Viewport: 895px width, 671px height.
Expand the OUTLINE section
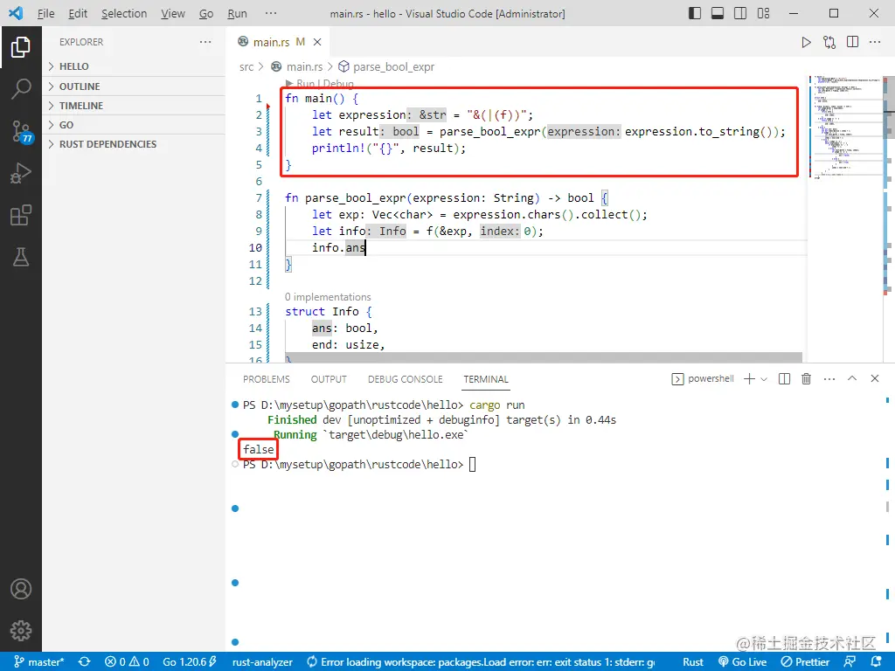pos(134,86)
